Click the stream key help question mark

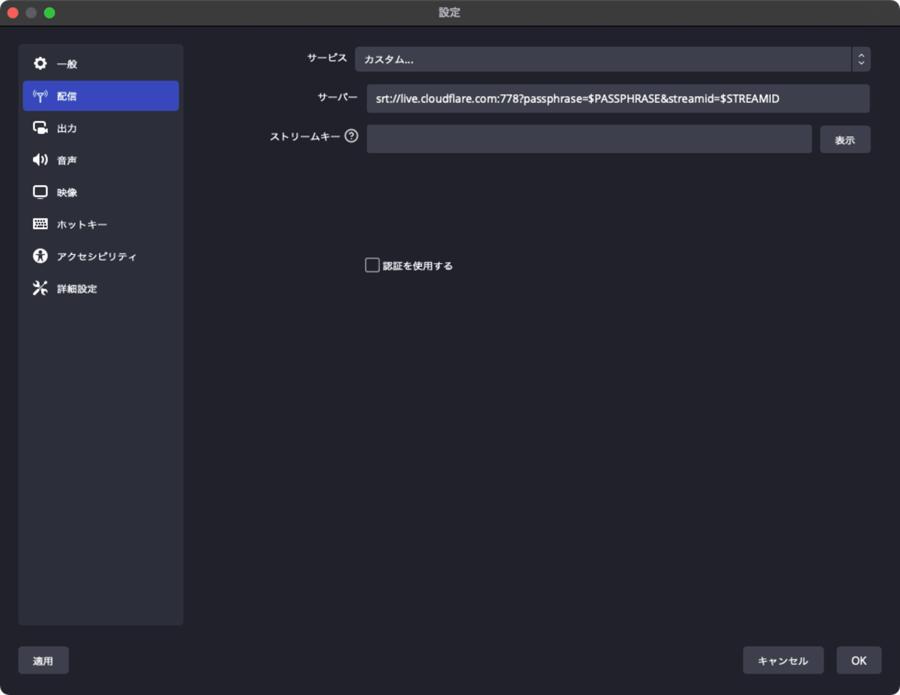pyautogui.click(x=351, y=136)
